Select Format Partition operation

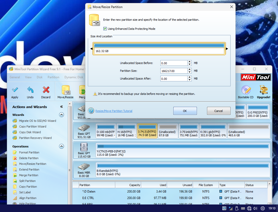(29, 152)
